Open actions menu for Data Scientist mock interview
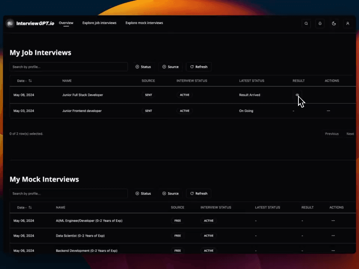Viewport: 359px width, 269px height. pyautogui.click(x=333, y=236)
